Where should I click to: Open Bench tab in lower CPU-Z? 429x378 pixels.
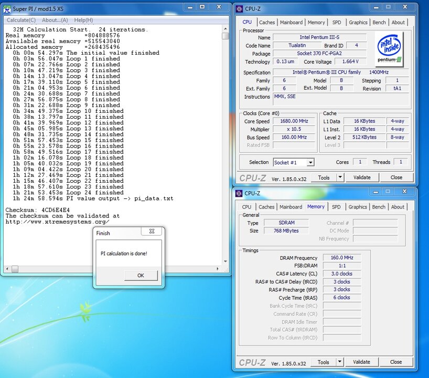(x=378, y=207)
